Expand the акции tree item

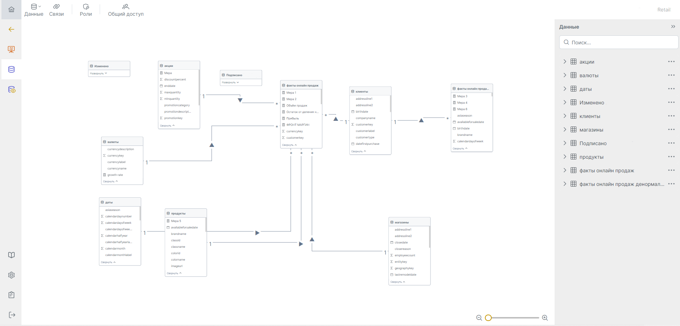[565, 61]
